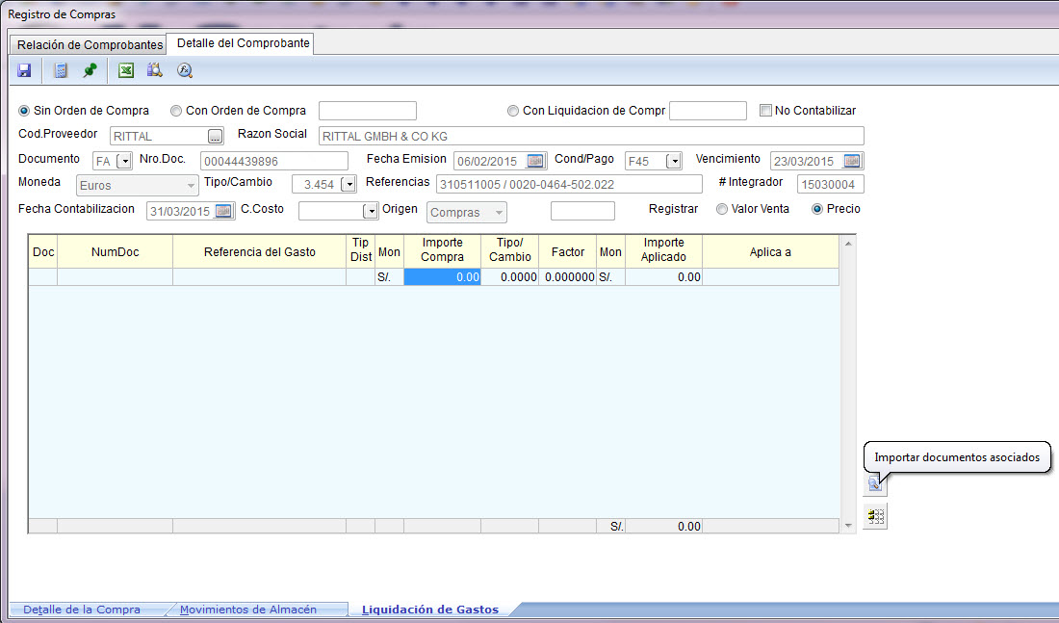Select Con Liquidacion de Compr option
The width and height of the screenshot is (1059, 623).
coord(513,111)
